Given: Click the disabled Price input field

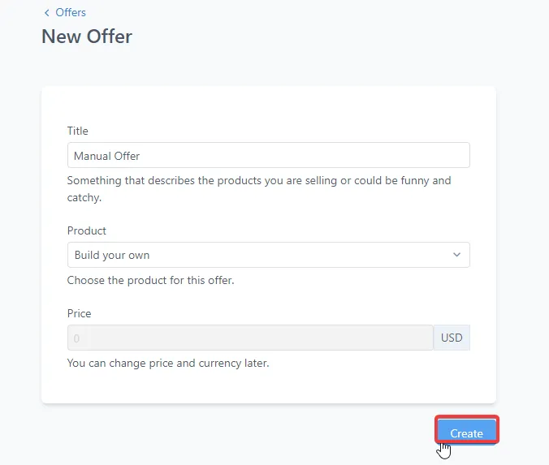Looking at the screenshot, I should click(250, 338).
